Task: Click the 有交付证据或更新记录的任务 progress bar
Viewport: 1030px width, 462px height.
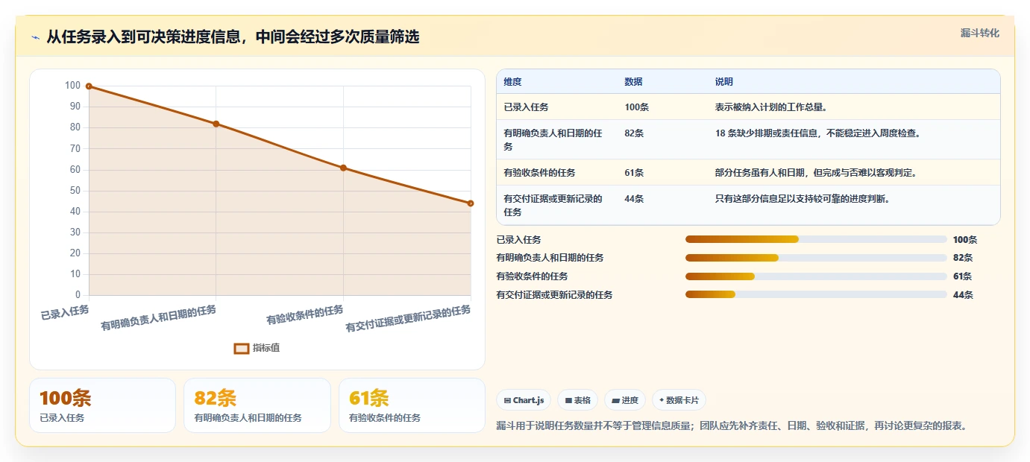Action: tap(816, 295)
